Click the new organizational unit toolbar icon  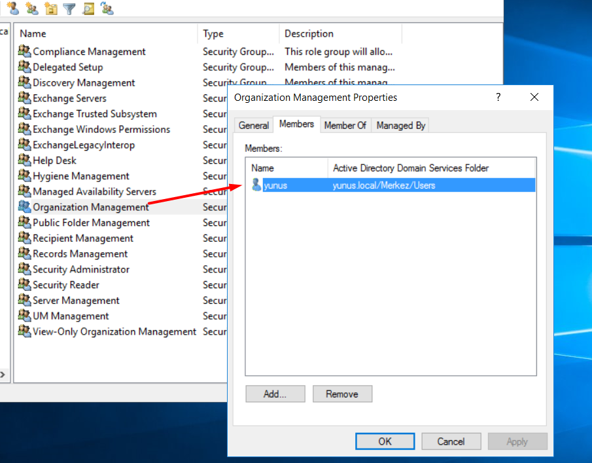coord(51,9)
